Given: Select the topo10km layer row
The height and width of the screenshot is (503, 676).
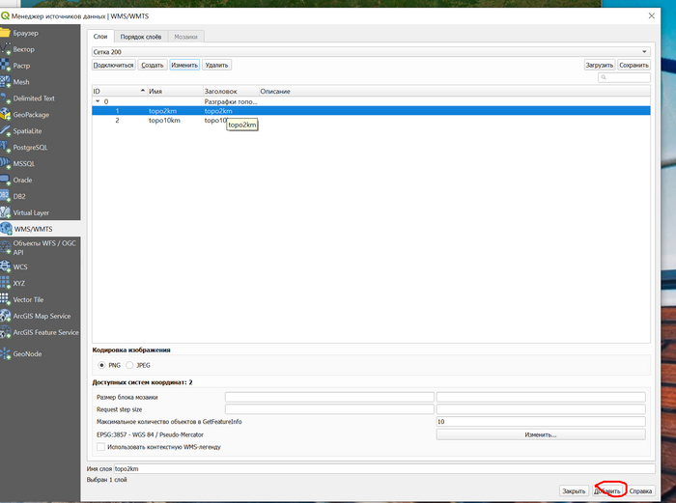Looking at the screenshot, I should coord(371,121).
